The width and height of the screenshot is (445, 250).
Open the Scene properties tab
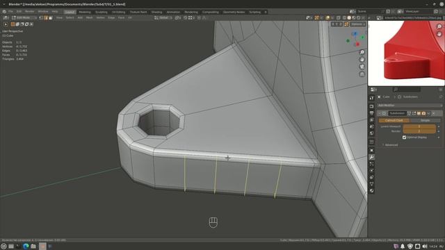(x=371, y=126)
